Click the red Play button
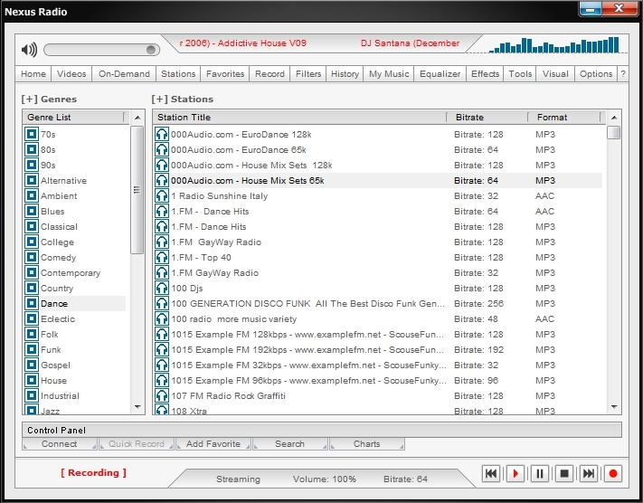This screenshot has width=643, height=503. coord(515,474)
